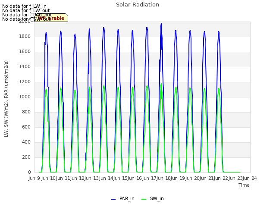This screenshot has width=276, height=207.
Task: Click the 1800 y-axis tick label
Action: point(25,36)
